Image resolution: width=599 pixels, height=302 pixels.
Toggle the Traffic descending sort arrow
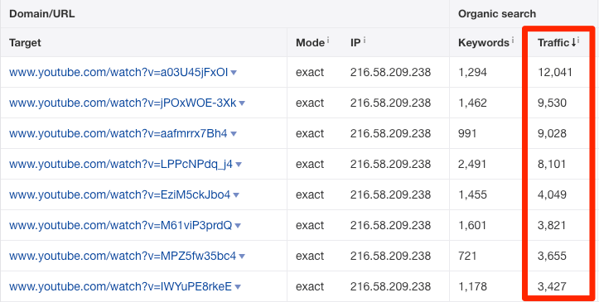[573, 43]
